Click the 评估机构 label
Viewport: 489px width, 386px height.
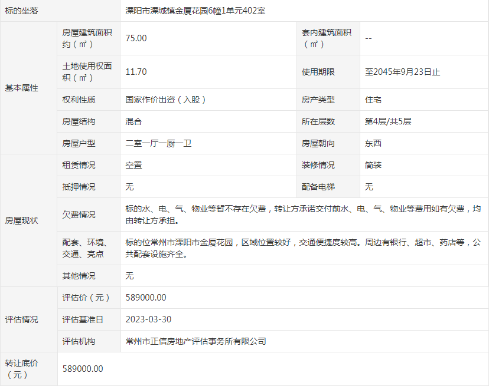coord(79,341)
